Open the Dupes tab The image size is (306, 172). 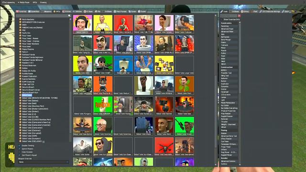[142, 11]
